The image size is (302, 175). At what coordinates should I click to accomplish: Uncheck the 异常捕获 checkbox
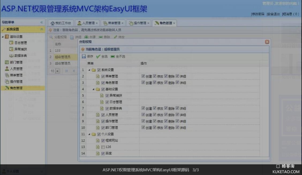[107, 96]
